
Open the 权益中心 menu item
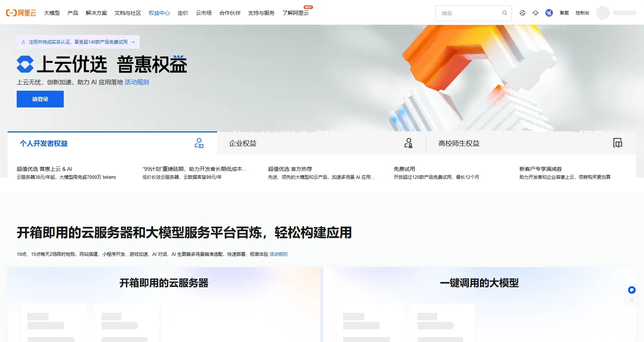click(x=159, y=13)
